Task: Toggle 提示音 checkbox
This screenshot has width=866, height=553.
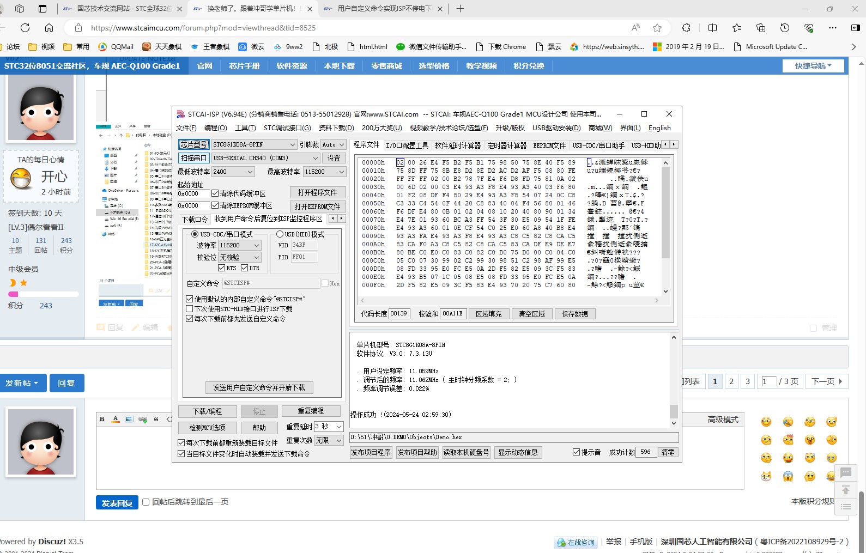Action: point(576,452)
